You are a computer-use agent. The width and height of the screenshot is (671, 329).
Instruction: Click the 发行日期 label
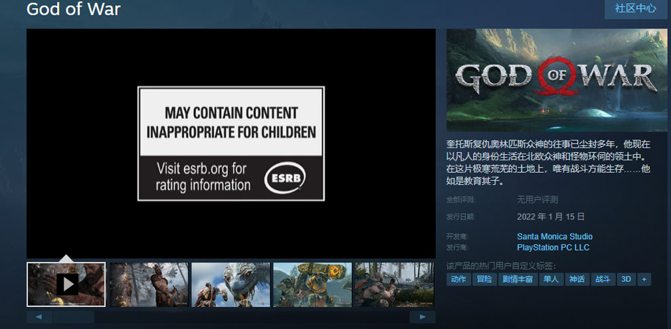tap(460, 217)
